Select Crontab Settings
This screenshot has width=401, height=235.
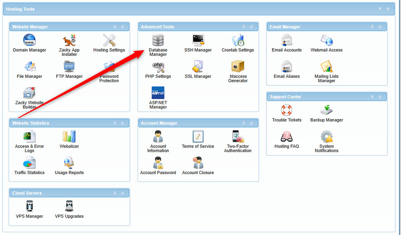pyautogui.click(x=237, y=42)
